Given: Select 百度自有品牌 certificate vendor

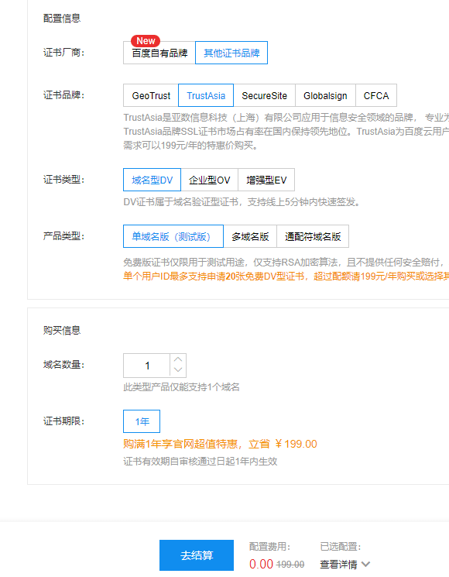Looking at the screenshot, I should [159, 53].
